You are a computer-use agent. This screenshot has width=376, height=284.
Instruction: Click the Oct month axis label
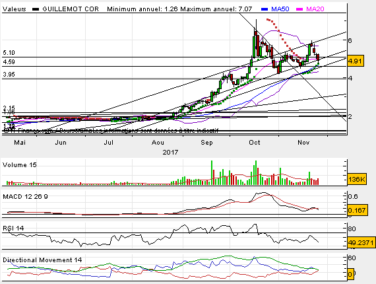pos(255,143)
